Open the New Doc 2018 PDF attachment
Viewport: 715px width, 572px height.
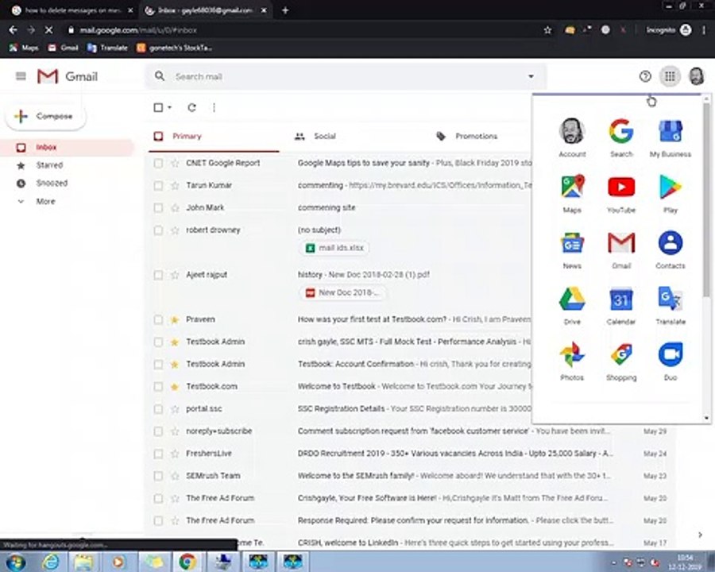click(342, 293)
